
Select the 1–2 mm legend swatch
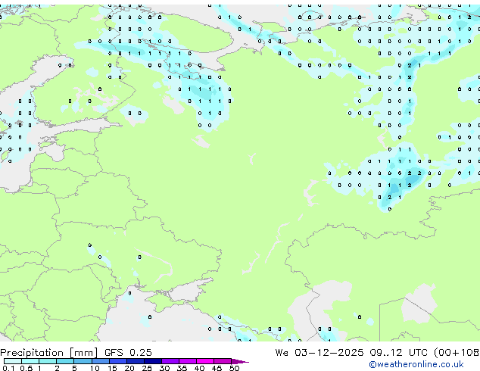point(48,361)
